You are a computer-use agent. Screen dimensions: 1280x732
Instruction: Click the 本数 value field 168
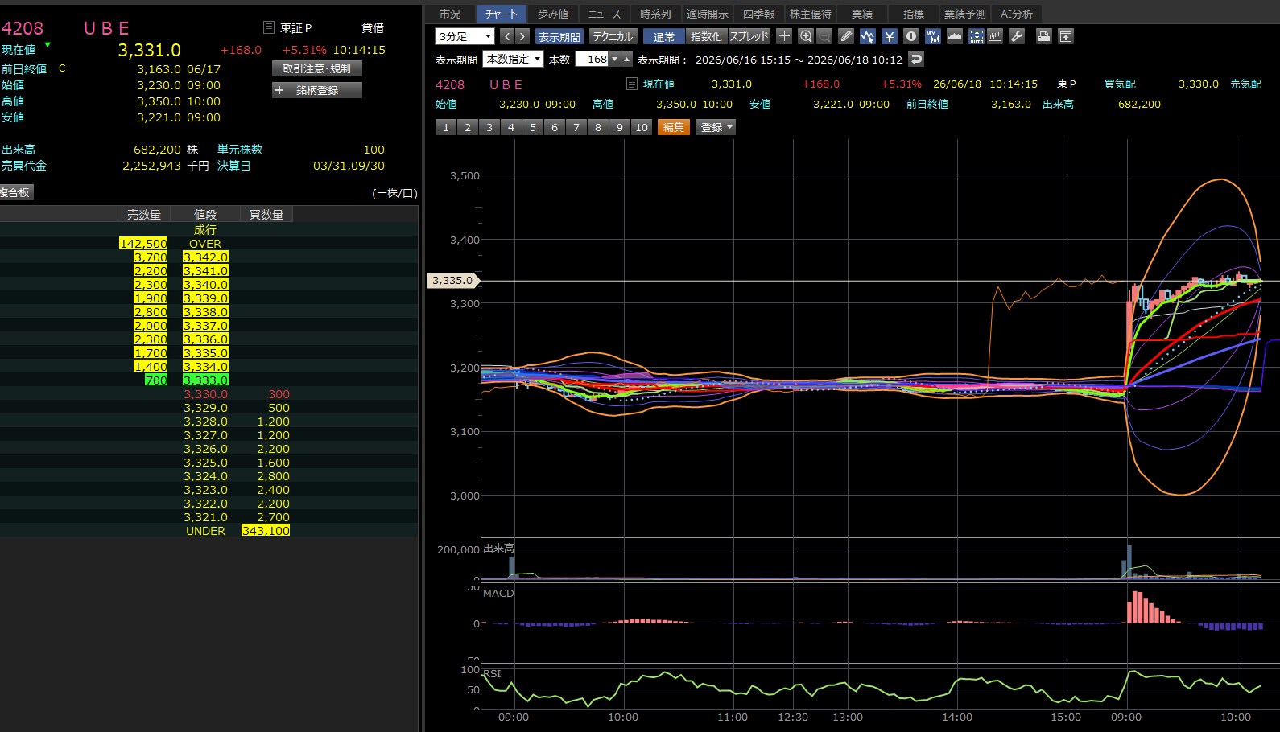point(592,59)
